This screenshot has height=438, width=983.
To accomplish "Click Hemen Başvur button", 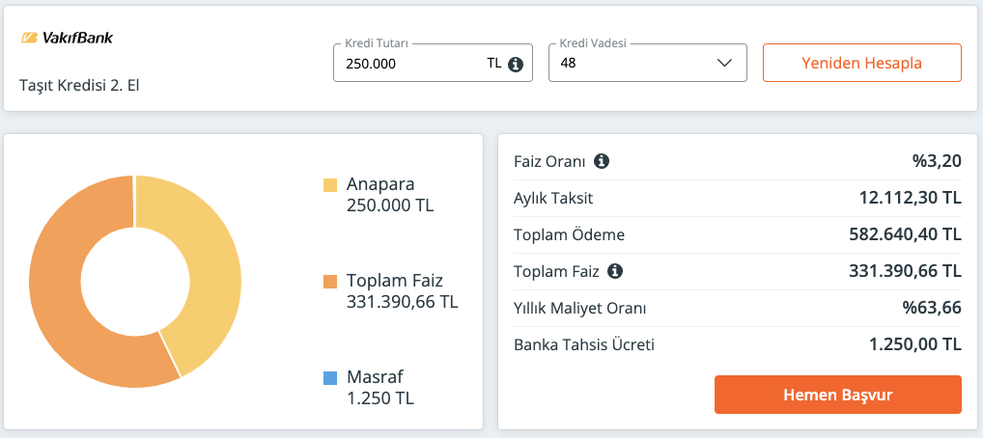I will [x=837, y=395].
